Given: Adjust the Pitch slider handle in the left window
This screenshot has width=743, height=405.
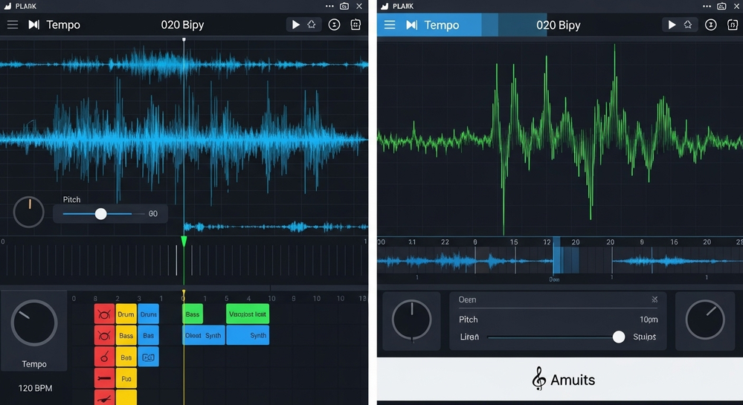Looking at the screenshot, I should pos(100,213).
